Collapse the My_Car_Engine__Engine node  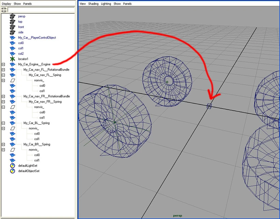pyautogui.click(x=3, y=64)
